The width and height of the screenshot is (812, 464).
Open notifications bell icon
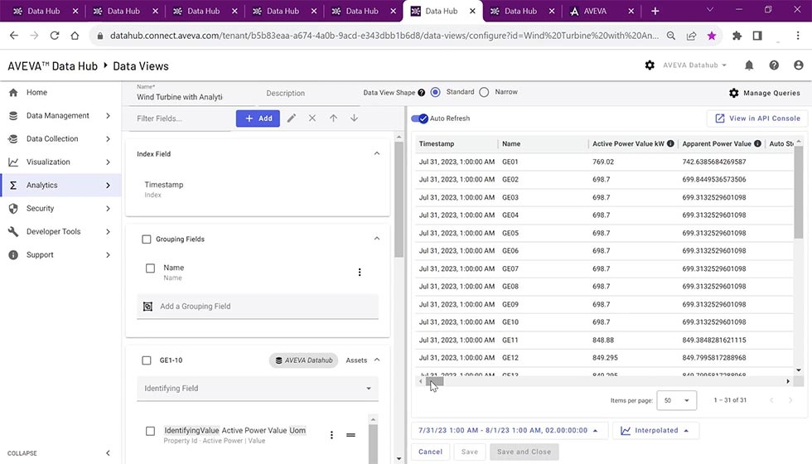[x=749, y=65]
